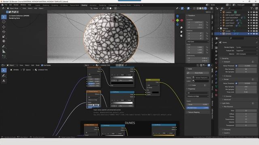Click the Blender logo menu icon
This screenshot has height=145, width=259.
pyautogui.click(x=2, y=5)
